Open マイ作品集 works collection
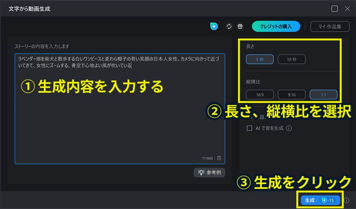The width and height of the screenshot is (356, 209). [330, 26]
